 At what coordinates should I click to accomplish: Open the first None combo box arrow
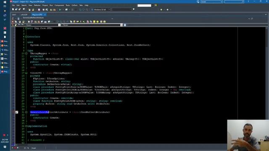(x=59, y=25)
